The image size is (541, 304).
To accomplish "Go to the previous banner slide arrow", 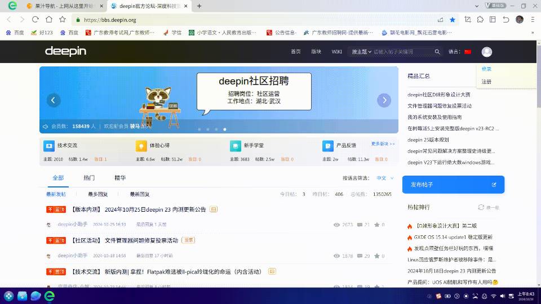I will [54, 100].
